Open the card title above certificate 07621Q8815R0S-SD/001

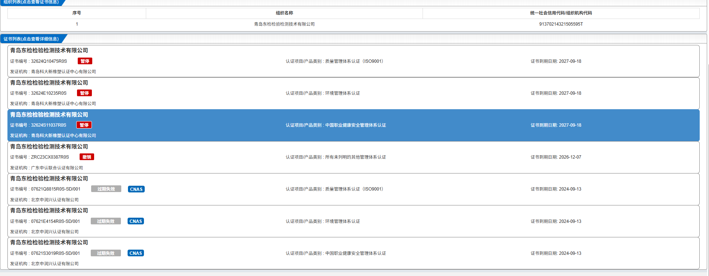[x=49, y=178]
